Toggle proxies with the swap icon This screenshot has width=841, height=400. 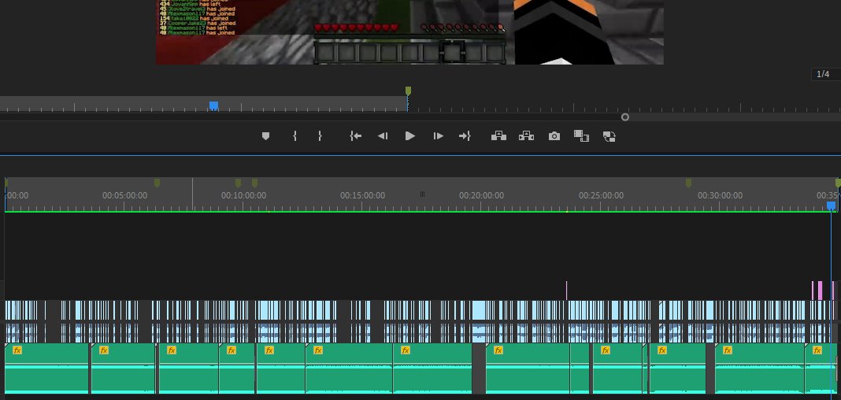pos(609,136)
